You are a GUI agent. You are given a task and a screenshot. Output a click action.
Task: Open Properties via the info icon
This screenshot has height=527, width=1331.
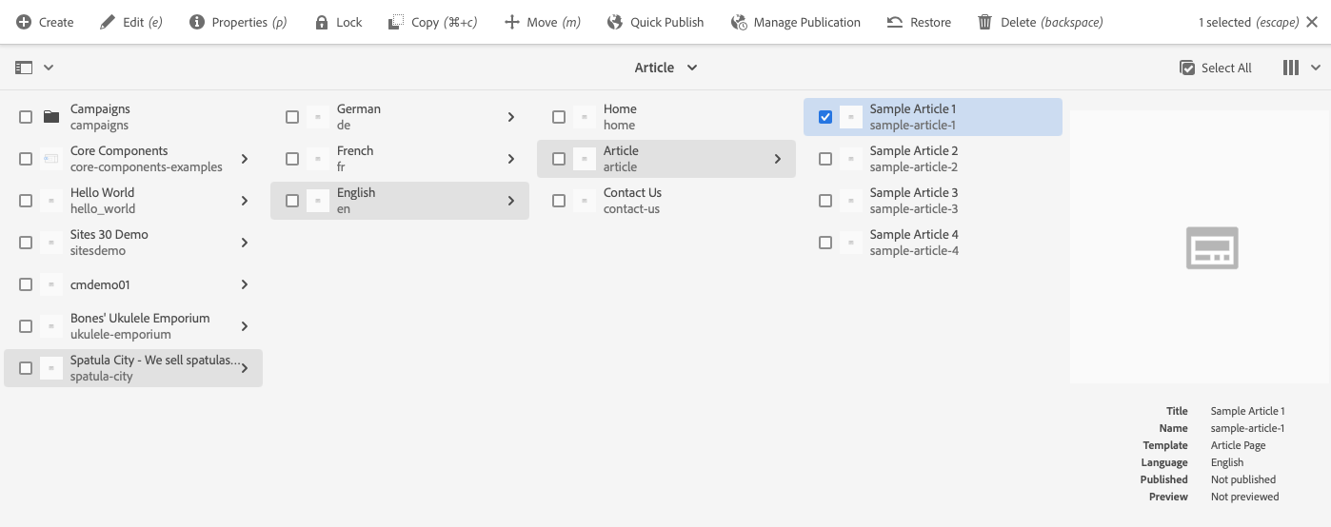197,22
